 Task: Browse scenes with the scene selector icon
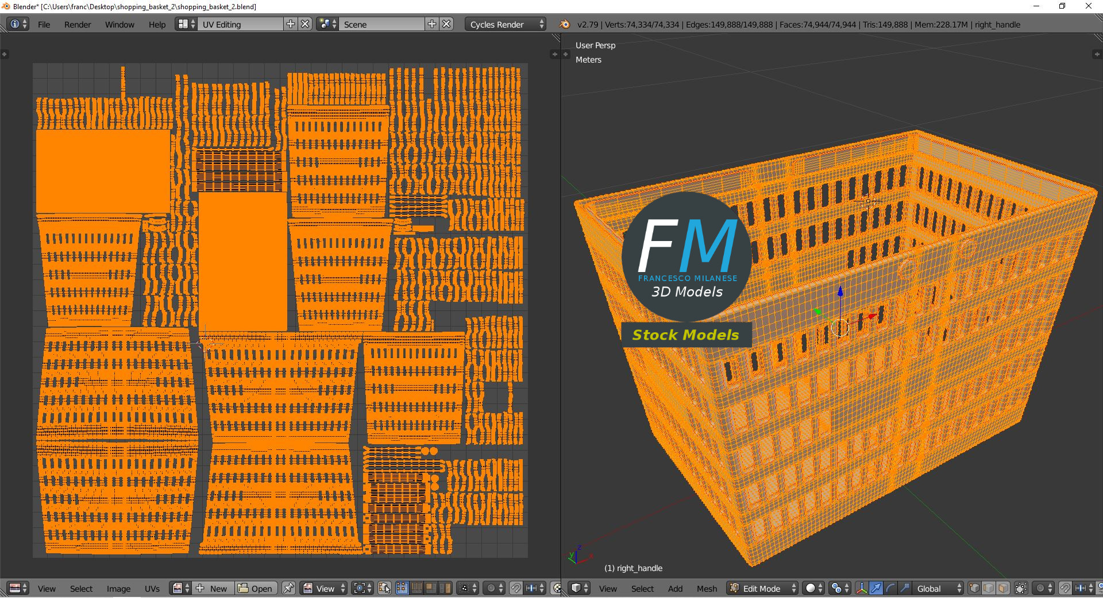(x=327, y=24)
